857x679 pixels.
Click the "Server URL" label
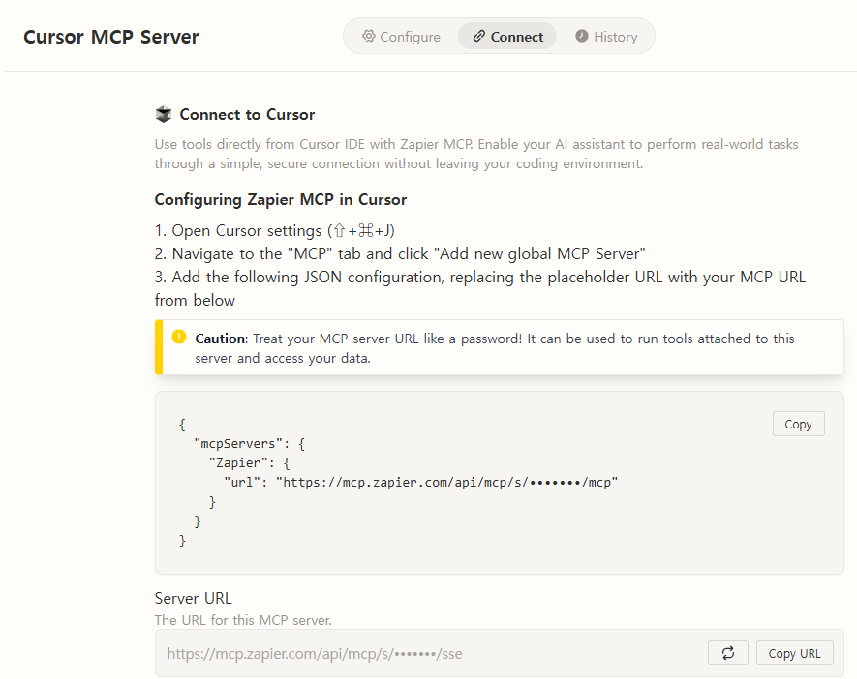point(193,598)
